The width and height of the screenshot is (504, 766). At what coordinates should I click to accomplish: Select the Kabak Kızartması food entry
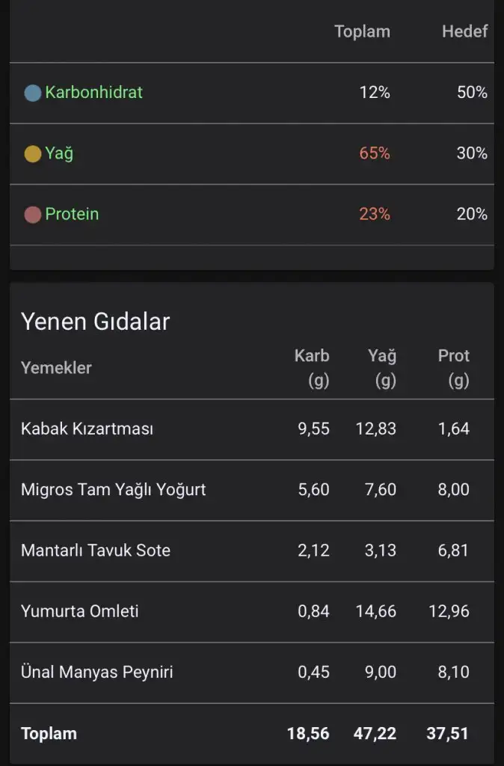tap(87, 429)
